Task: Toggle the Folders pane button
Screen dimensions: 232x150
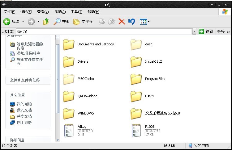Action: (83, 22)
